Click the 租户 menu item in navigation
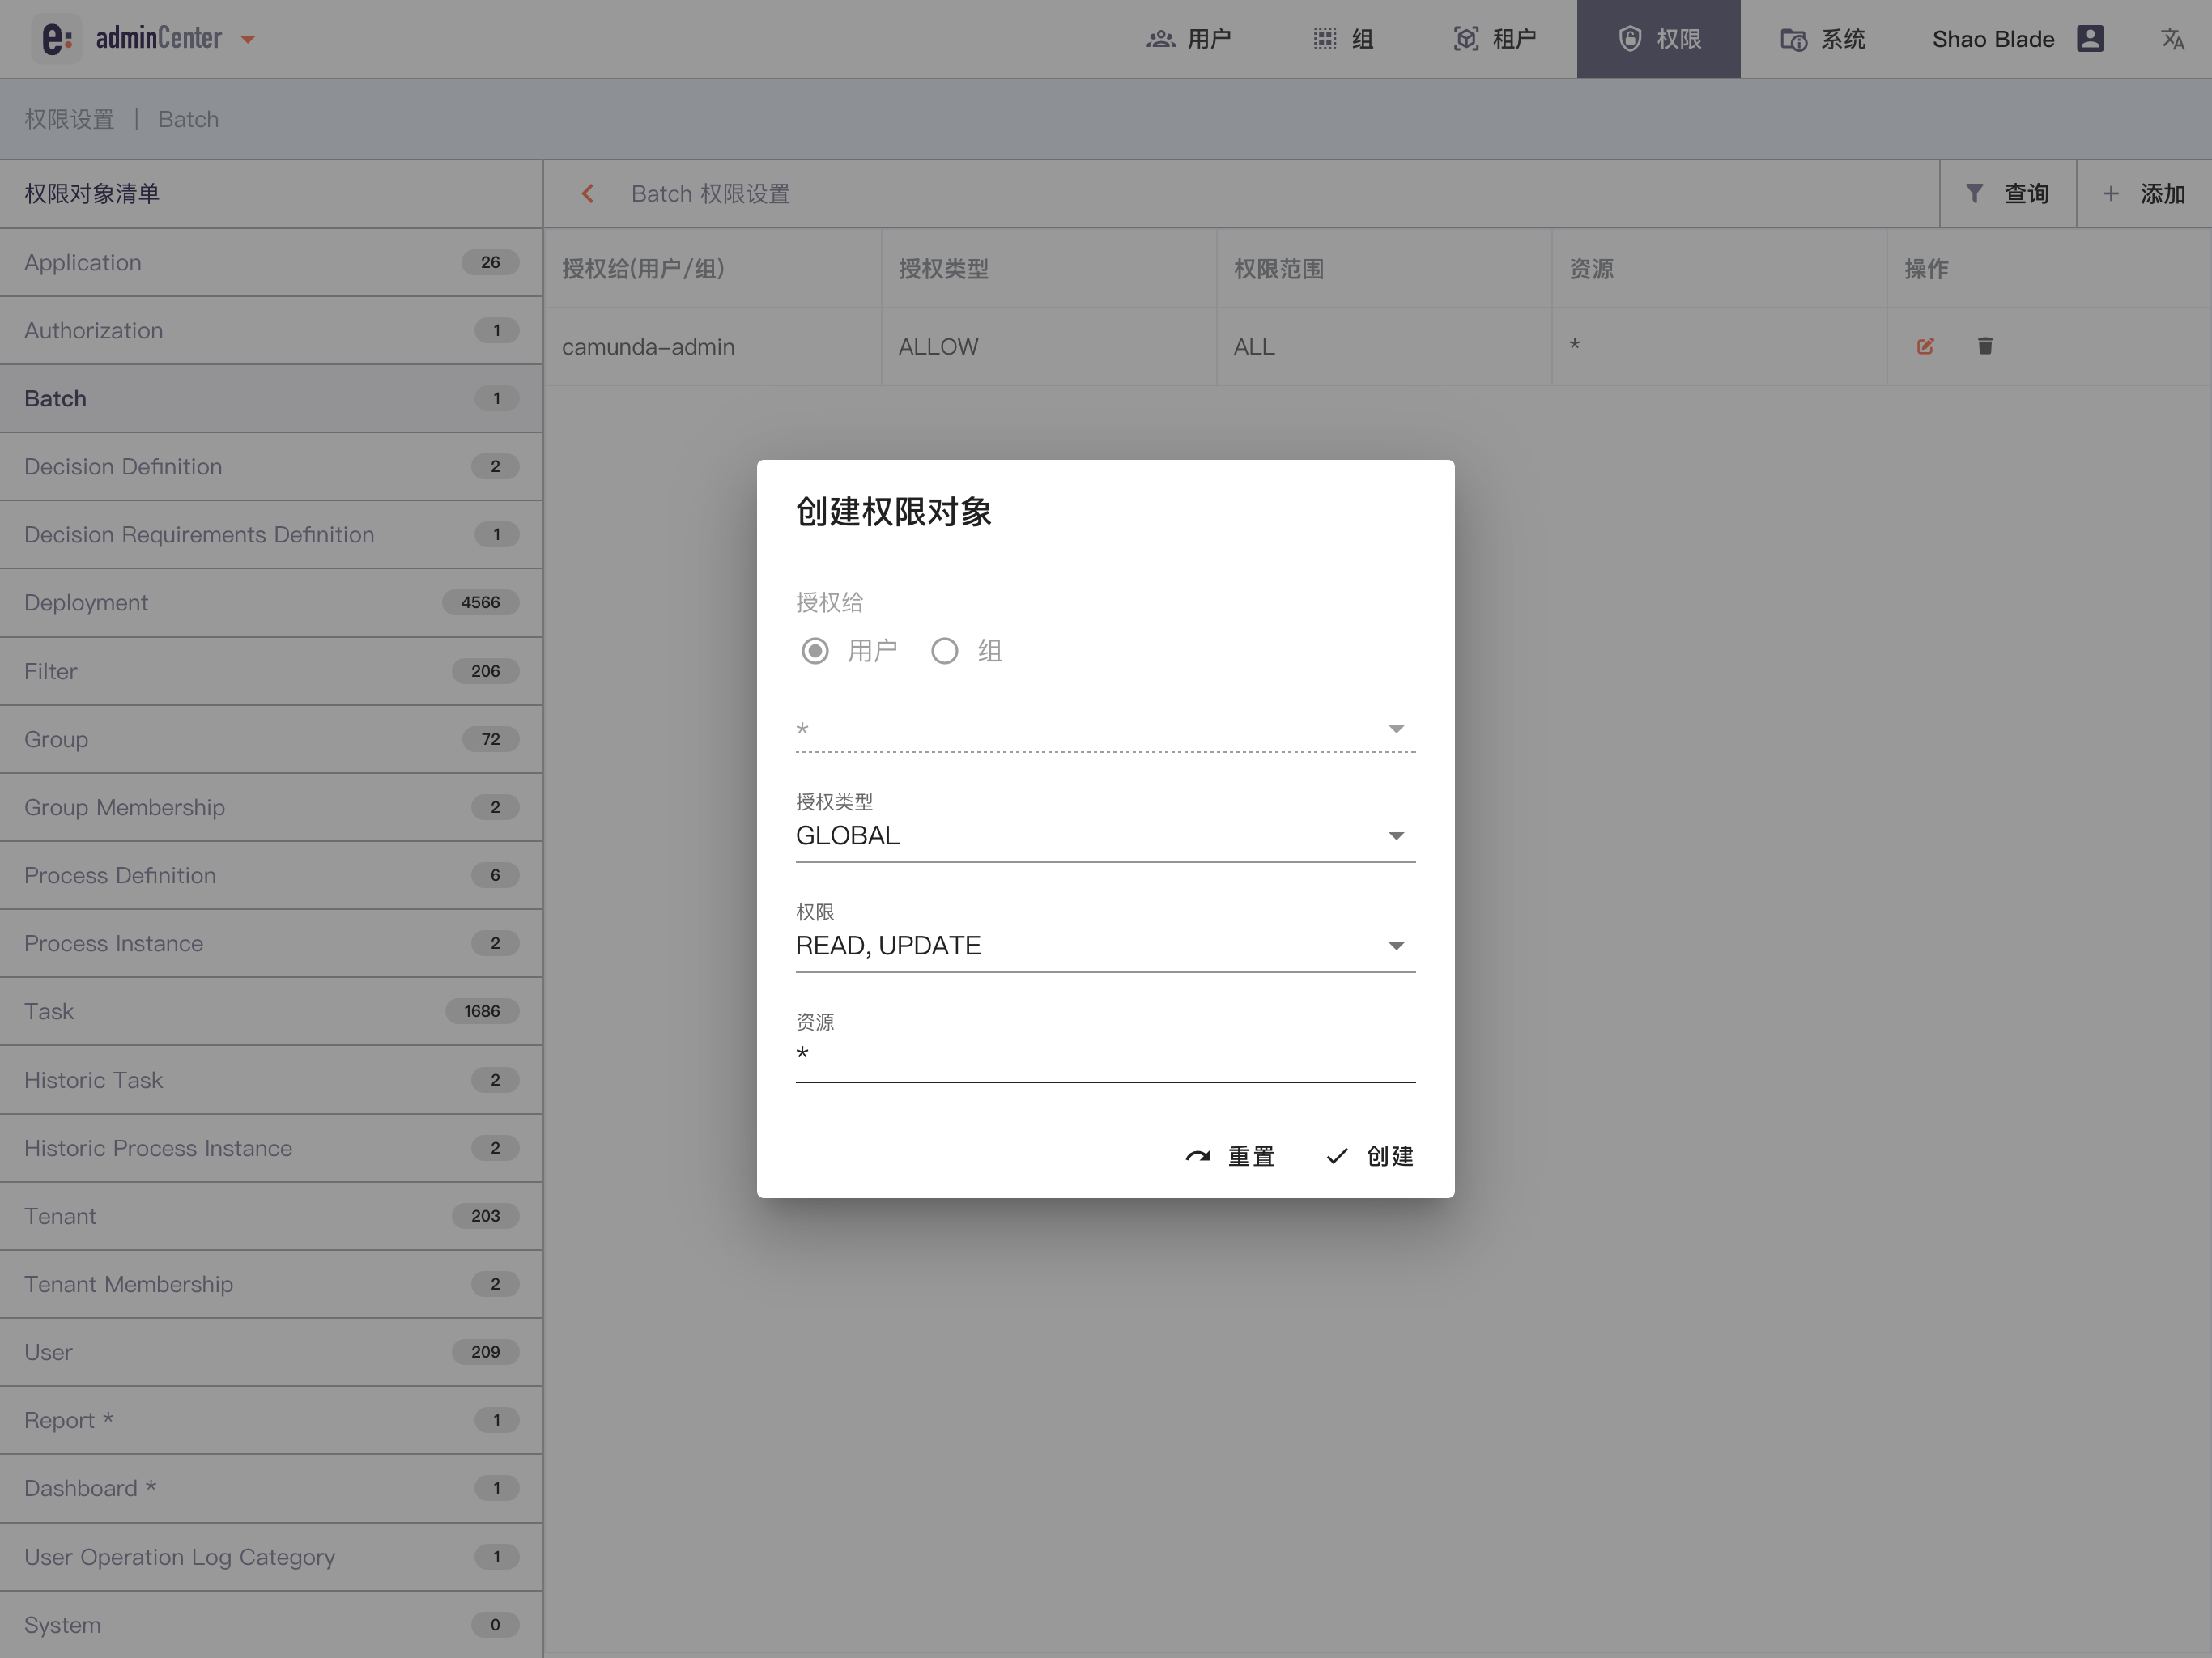 pos(1495,38)
